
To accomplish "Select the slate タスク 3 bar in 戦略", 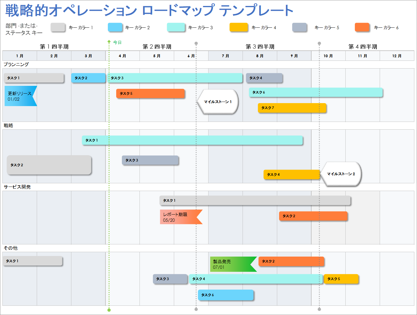I will 150,160.
